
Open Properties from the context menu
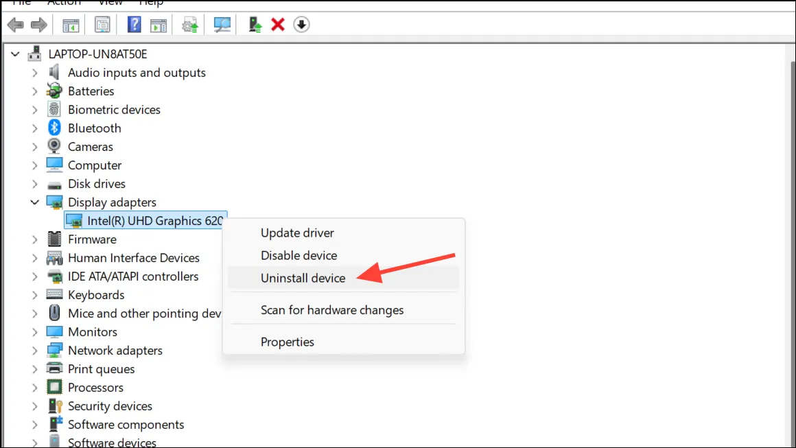[343, 342]
